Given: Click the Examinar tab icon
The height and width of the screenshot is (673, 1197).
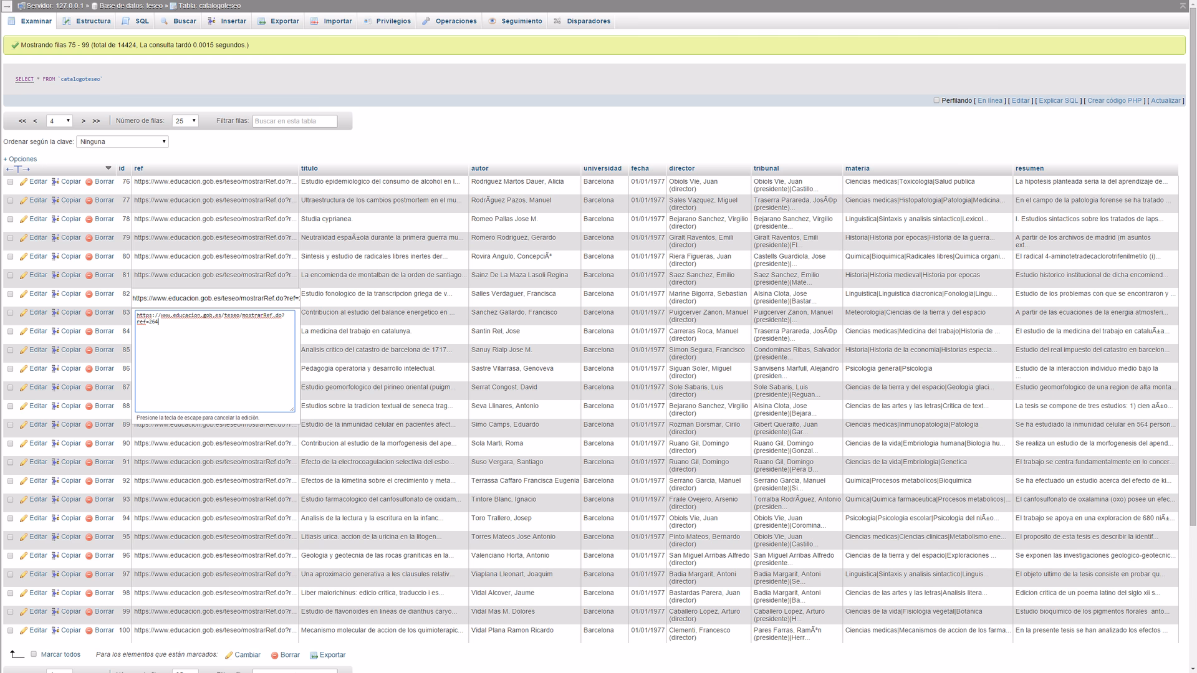Looking at the screenshot, I should point(11,21).
